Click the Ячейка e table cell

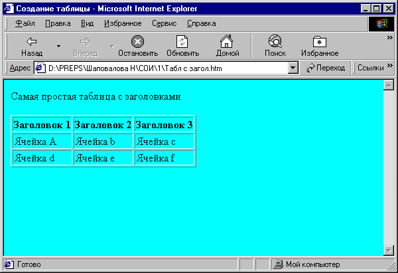click(x=103, y=158)
